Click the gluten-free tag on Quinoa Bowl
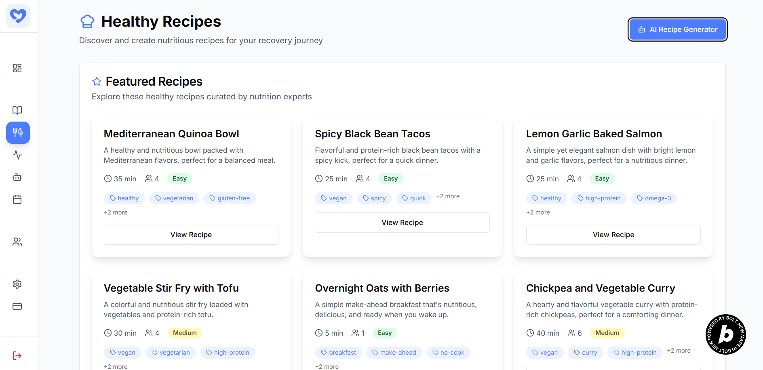763x370 pixels. (230, 198)
